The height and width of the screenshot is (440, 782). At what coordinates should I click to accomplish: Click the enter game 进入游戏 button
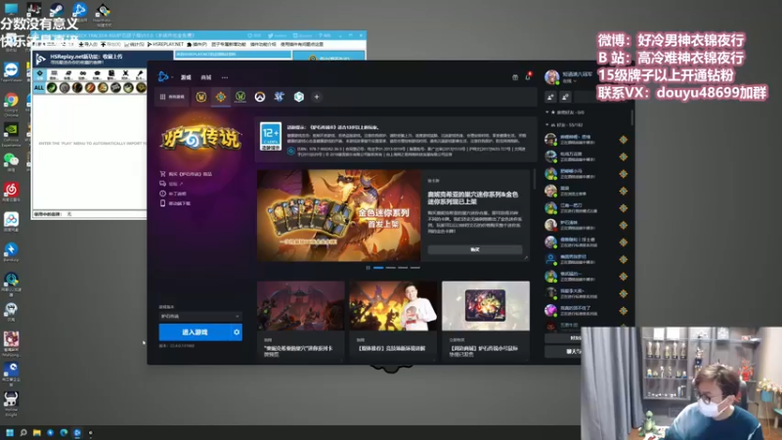(x=195, y=332)
